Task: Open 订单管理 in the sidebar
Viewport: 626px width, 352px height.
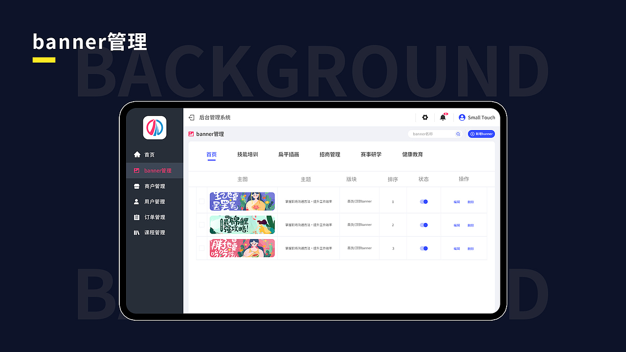Action: [155, 217]
